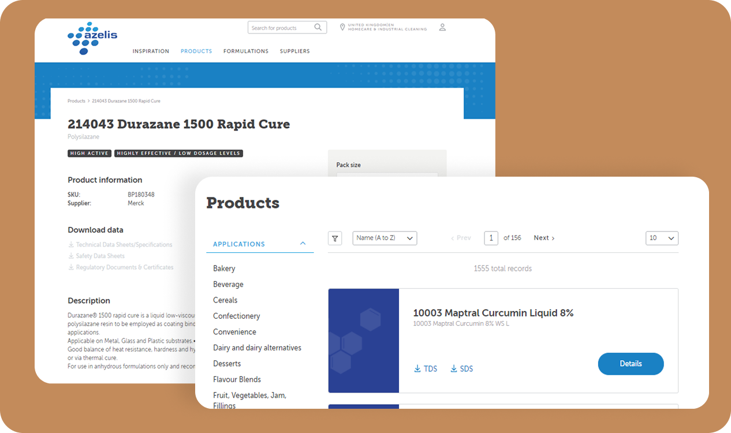Click the TDS download icon

(417, 369)
